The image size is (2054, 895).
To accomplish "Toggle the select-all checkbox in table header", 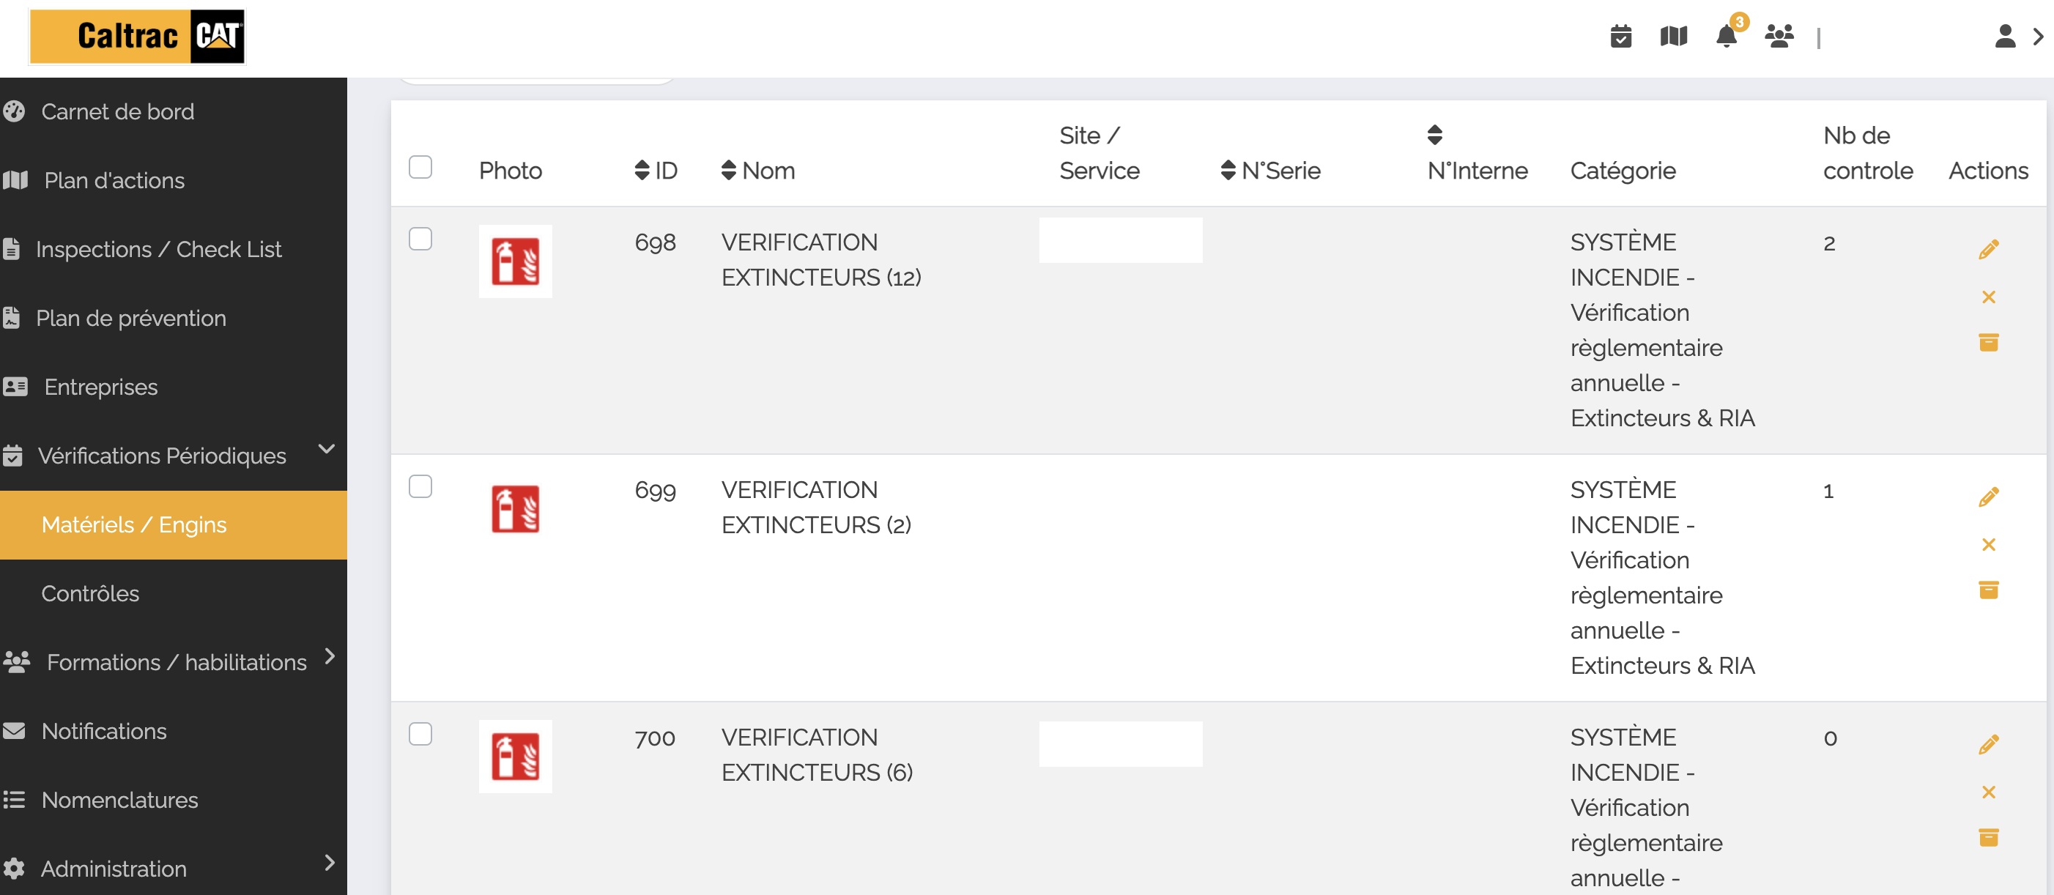I will click(x=420, y=168).
